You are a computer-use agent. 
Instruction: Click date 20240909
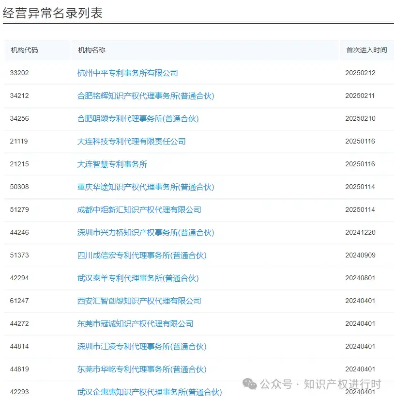[360, 255]
